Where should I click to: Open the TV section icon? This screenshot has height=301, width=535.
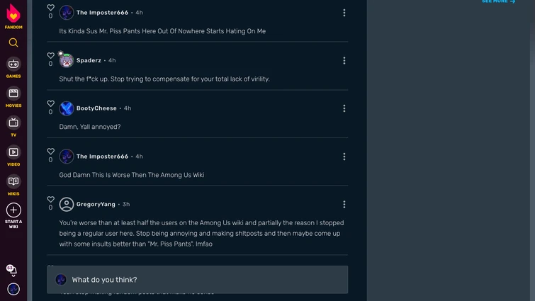point(13,123)
